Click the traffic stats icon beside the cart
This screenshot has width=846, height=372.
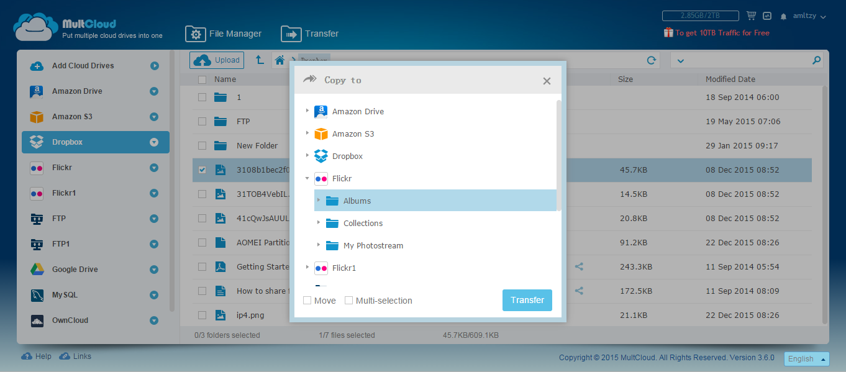pyautogui.click(x=767, y=16)
